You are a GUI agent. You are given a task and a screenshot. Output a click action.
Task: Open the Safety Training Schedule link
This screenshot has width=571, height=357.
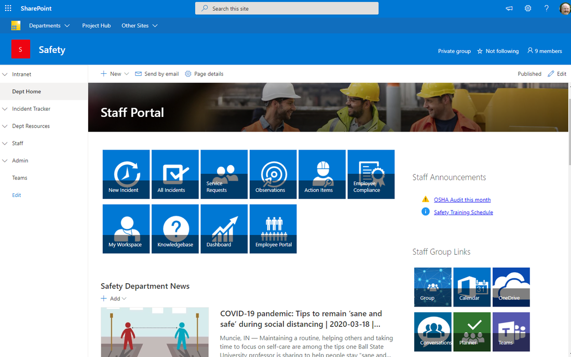(x=463, y=212)
